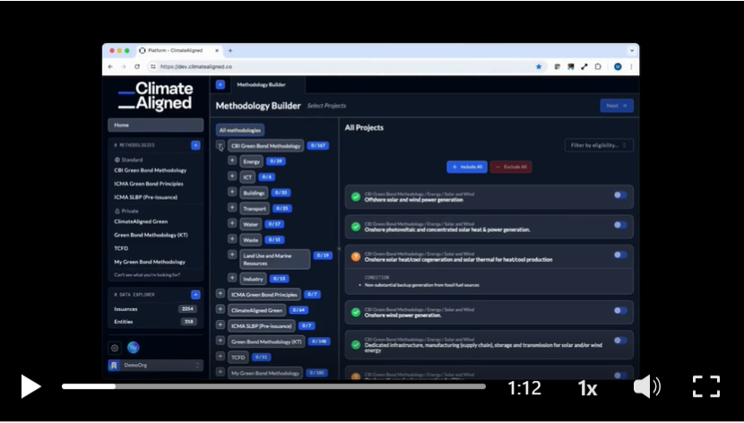Expand the Water category

[x=232, y=223]
